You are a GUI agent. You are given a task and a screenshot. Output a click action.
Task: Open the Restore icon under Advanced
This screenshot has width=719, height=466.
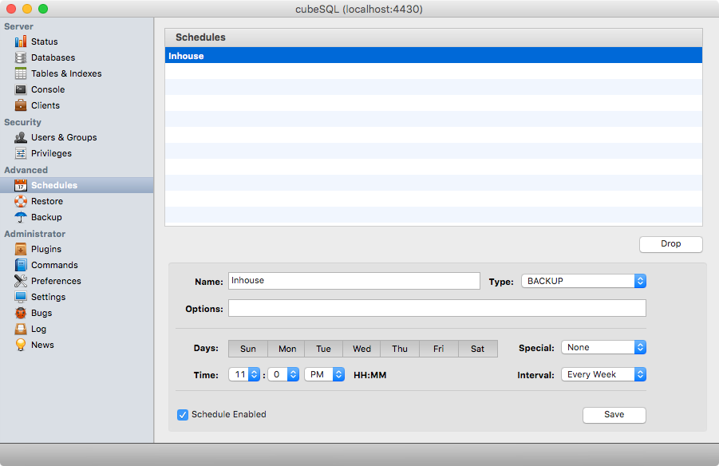20,201
